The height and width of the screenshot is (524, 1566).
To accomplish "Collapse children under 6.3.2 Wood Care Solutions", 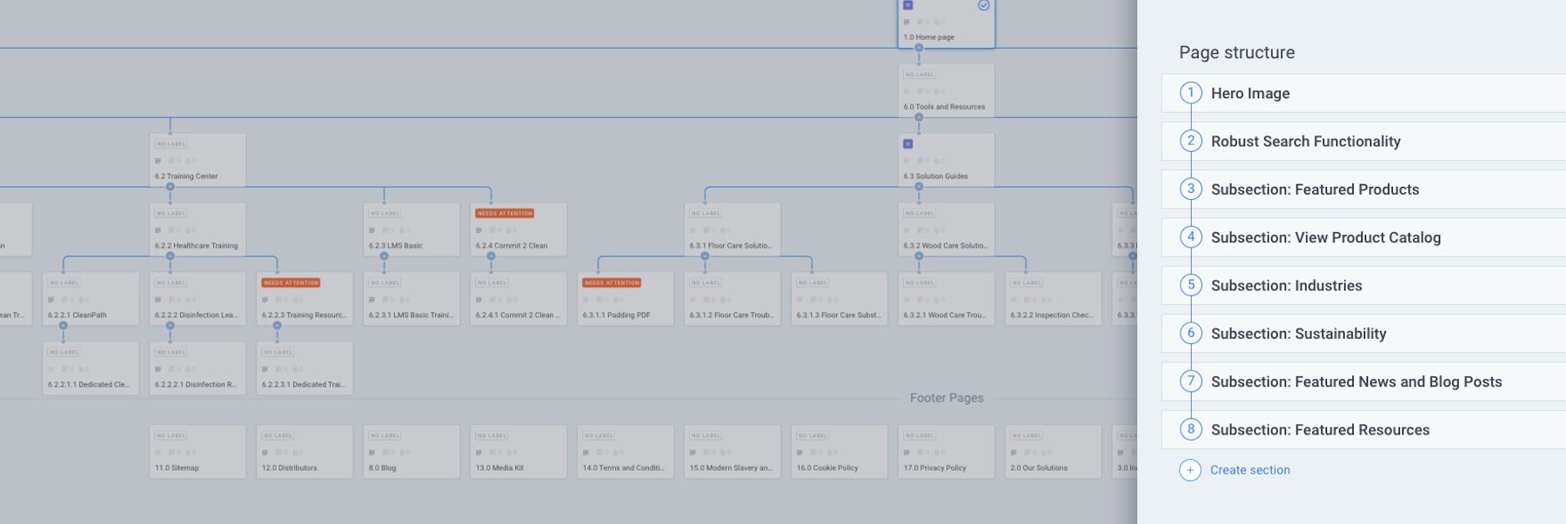I will (x=919, y=256).
